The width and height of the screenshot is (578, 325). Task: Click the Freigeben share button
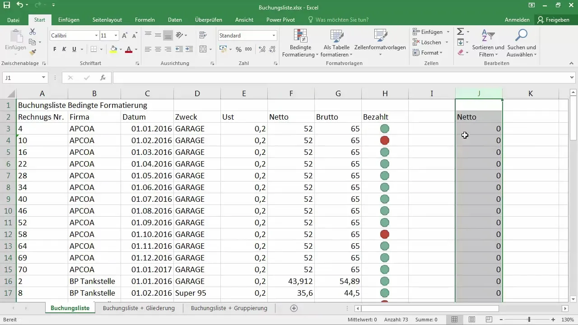coord(553,20)
